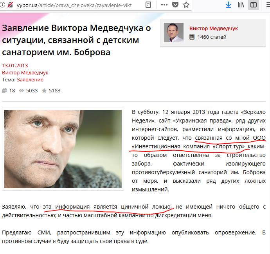The width and height of the screenshot is (270, 254).
Task: Click the views eye icon showing 5033
Action: pos(22,90)
